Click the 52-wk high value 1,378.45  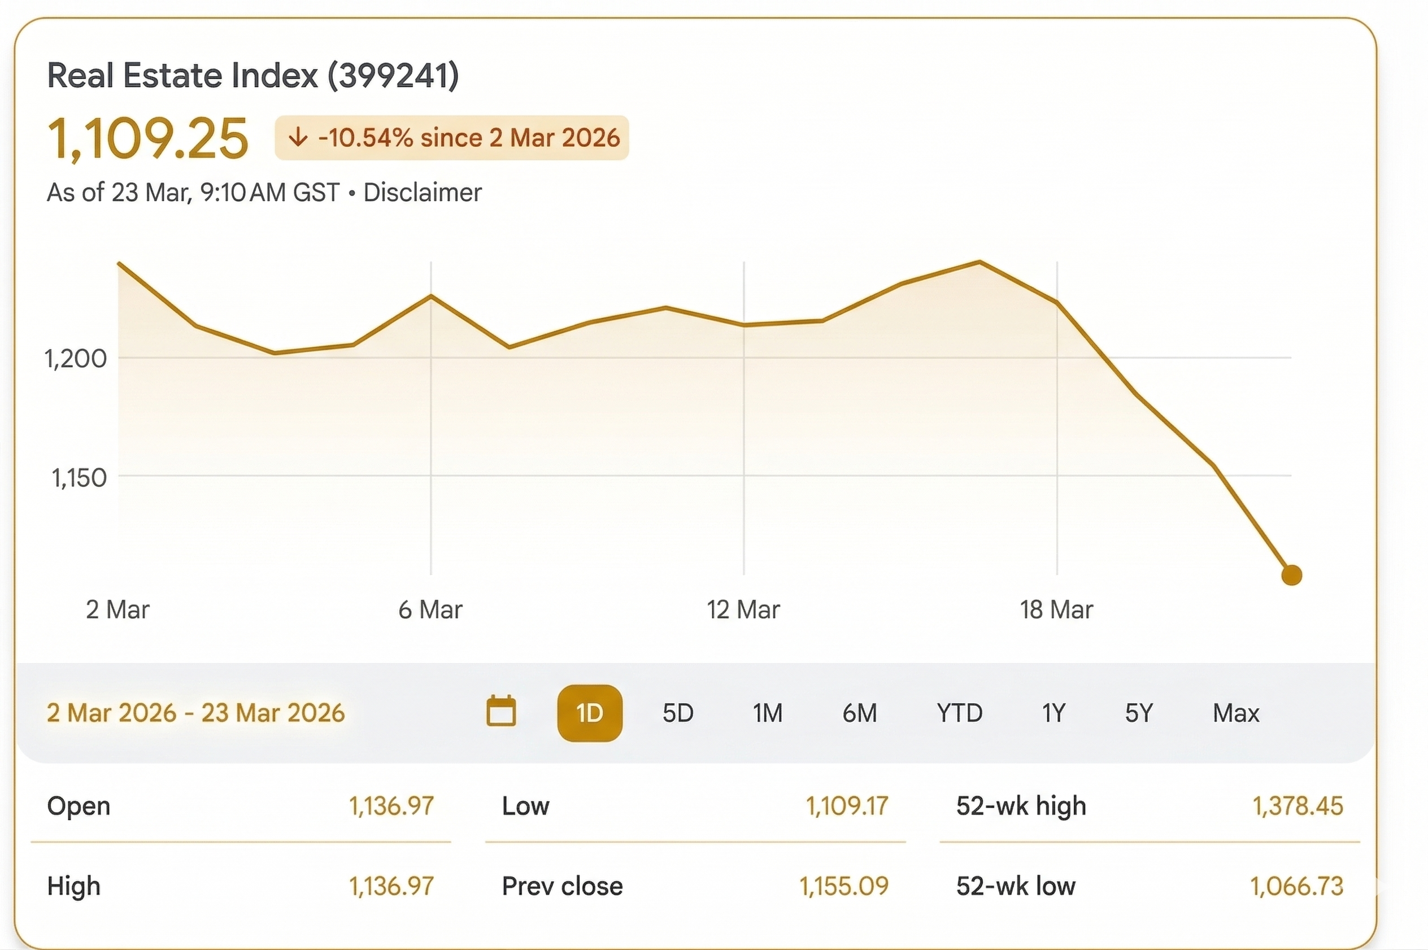tap(1297, 807)
